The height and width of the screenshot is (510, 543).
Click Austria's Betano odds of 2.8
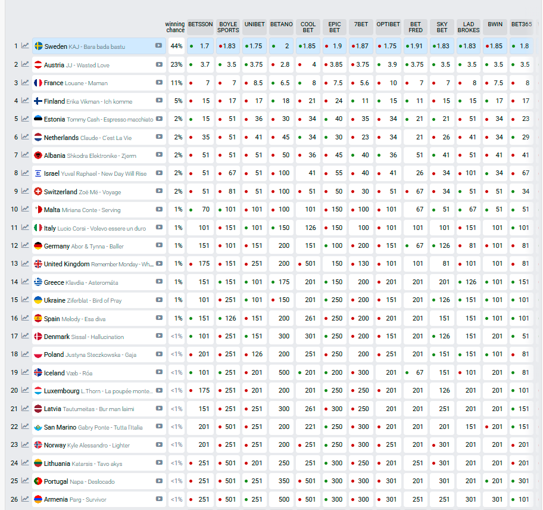tap(281, 64)
